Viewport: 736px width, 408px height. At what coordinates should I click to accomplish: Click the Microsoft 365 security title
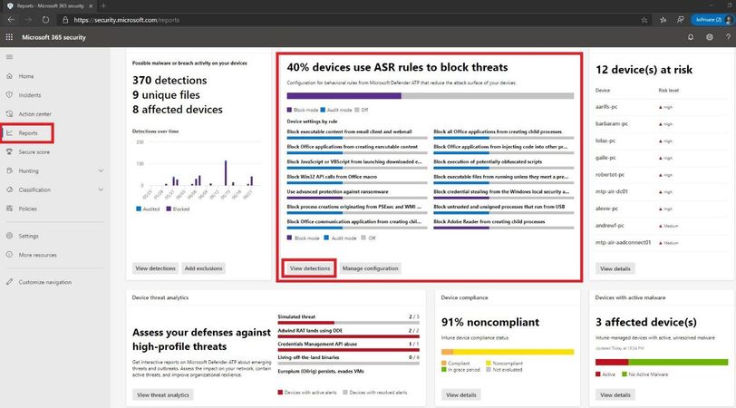coord(54,37)
